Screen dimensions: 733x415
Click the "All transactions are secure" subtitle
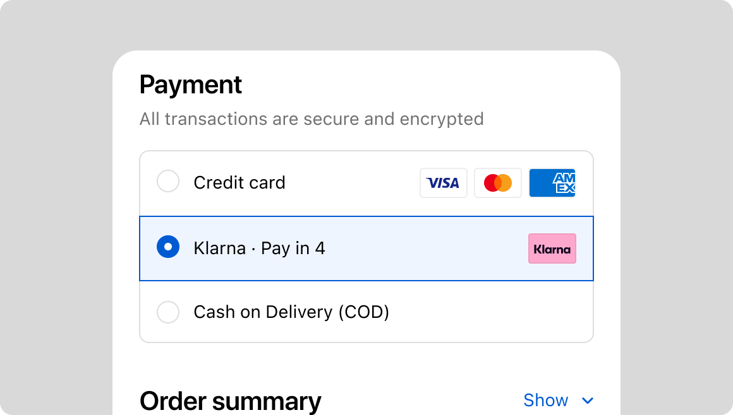click(x=312, y=119)
